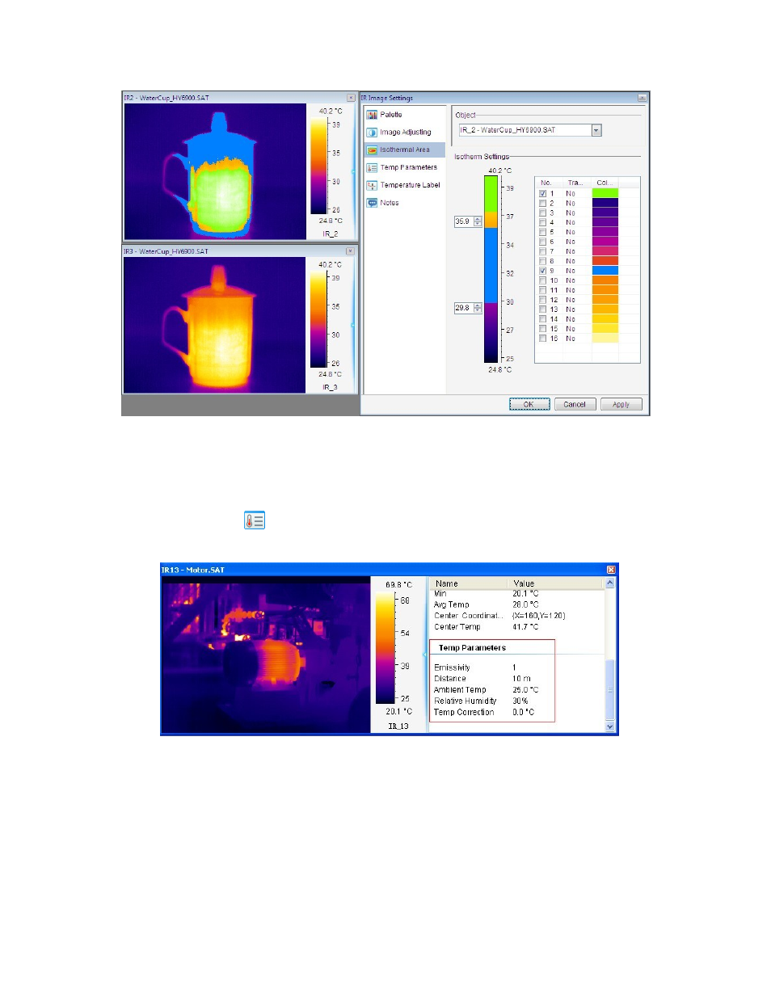
Task: Click the scrollbar down arrow in Motor parameters
Action: coord(610,726)
